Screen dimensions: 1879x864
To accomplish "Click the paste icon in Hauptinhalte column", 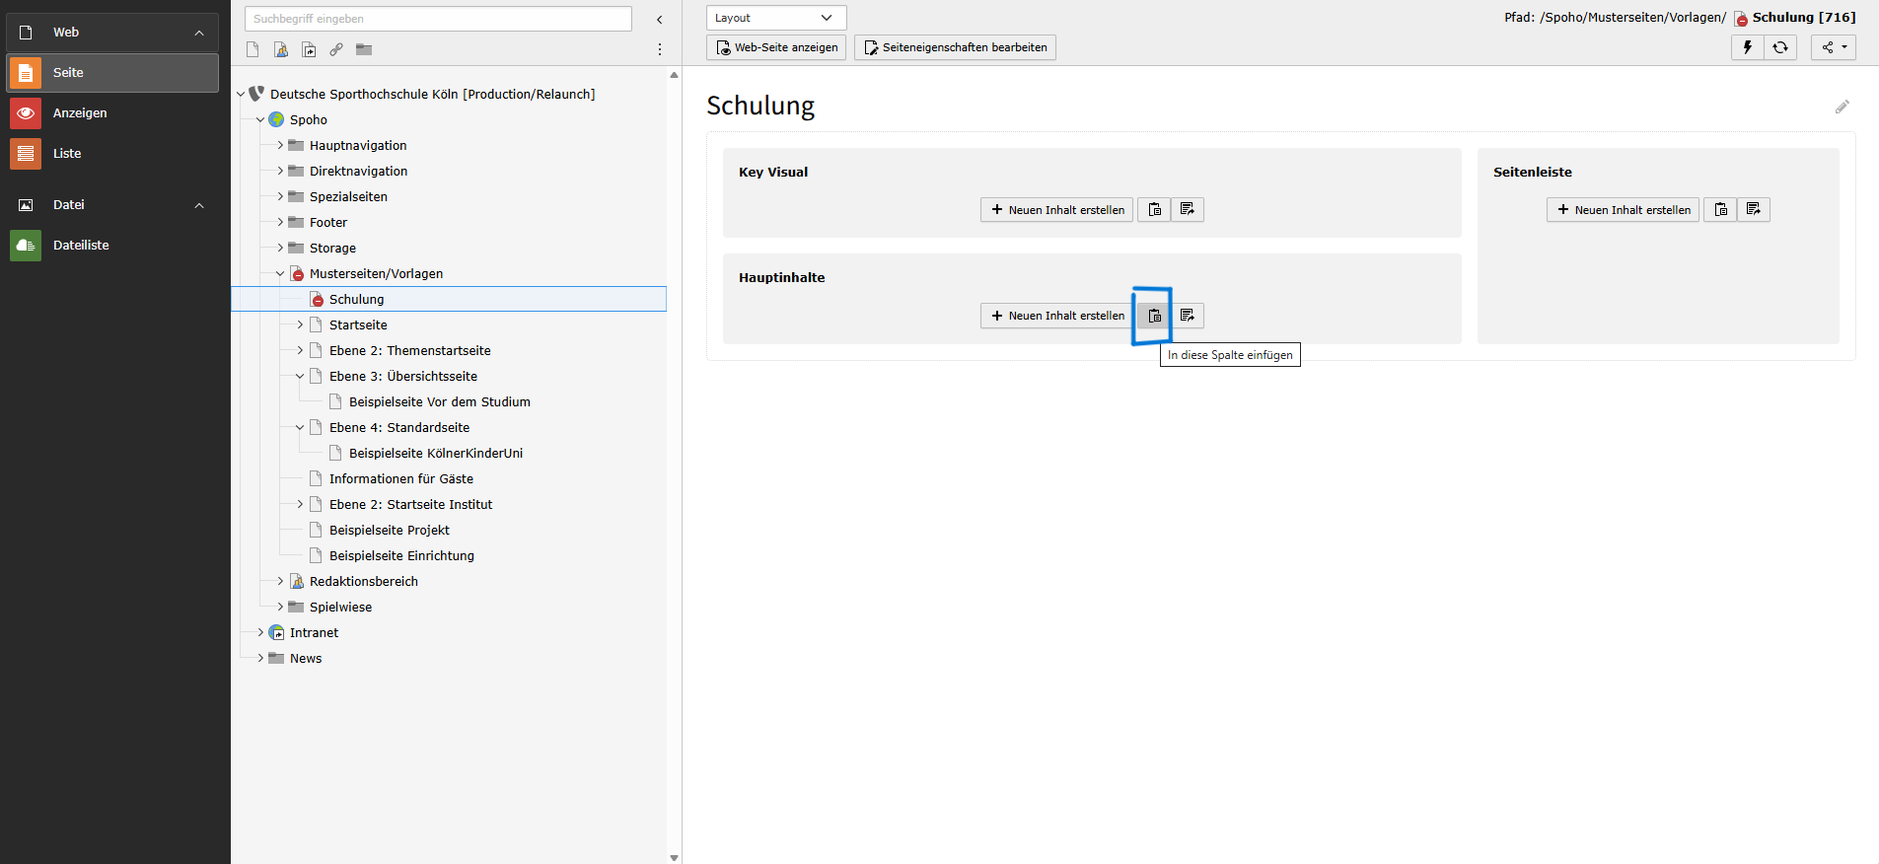I will coord(1154,316).
